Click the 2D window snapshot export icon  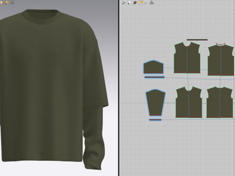point(152,2)
